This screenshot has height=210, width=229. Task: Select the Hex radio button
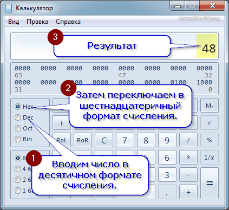coord(24,107)
